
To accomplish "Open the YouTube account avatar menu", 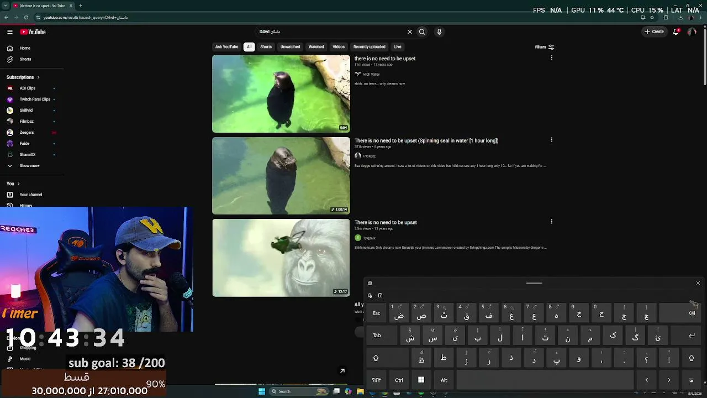I will pos(692,32).
